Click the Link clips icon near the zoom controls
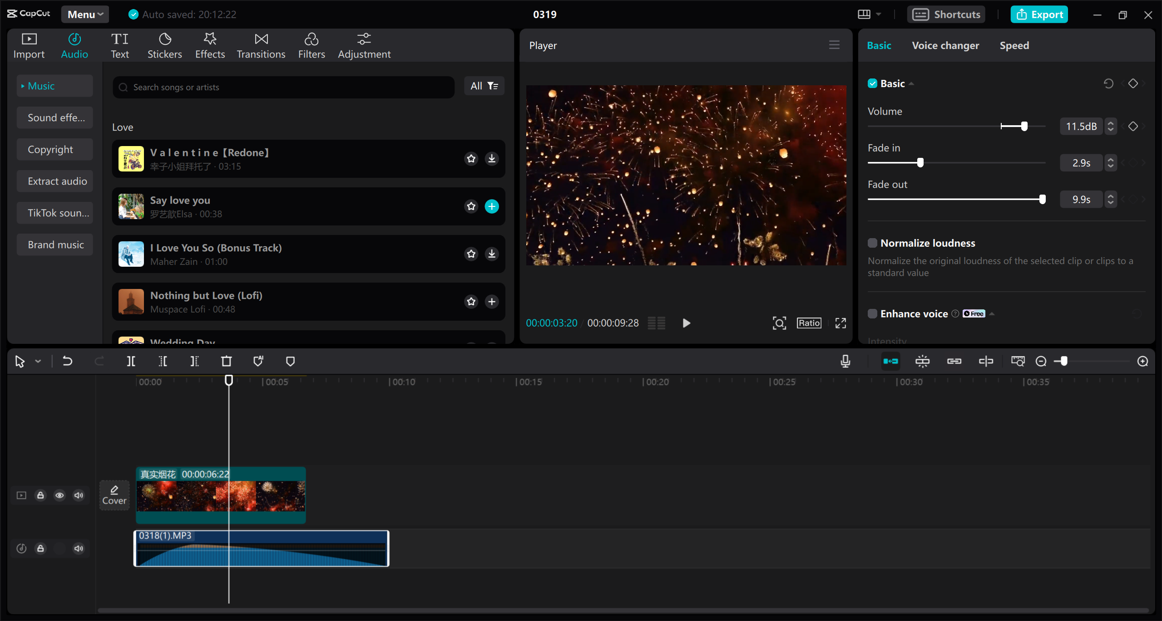 click(x=954, y=361)
